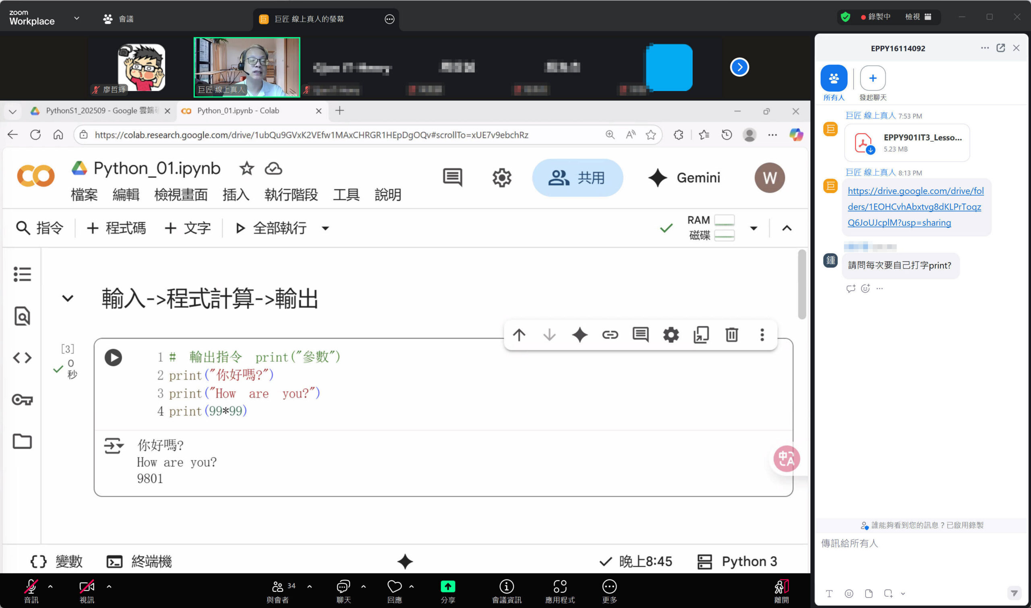The width and height of the screenshot is (1031, 608).
Task: Copy link to cell via link icon
Action: [610, 335]
